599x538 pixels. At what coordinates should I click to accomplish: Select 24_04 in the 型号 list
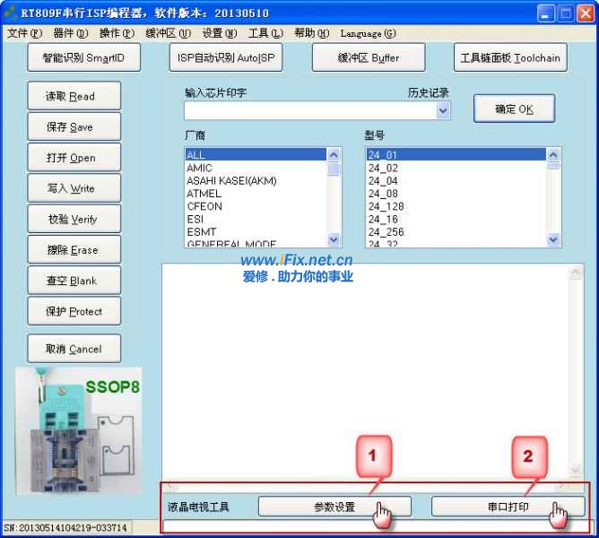click(456, 180)
